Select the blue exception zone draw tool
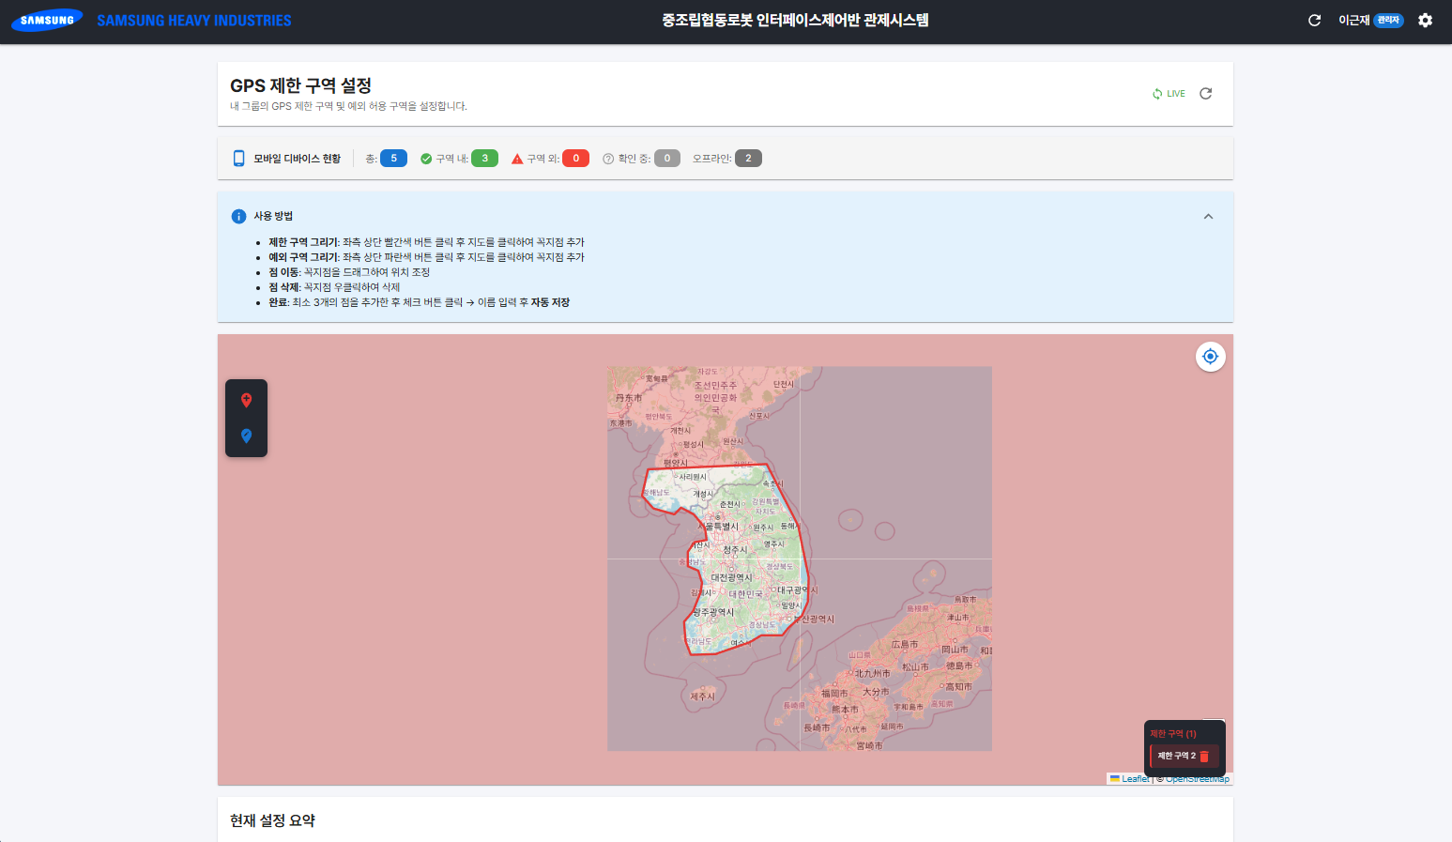This screenshot has height=842, width=1452. [246, 436]
